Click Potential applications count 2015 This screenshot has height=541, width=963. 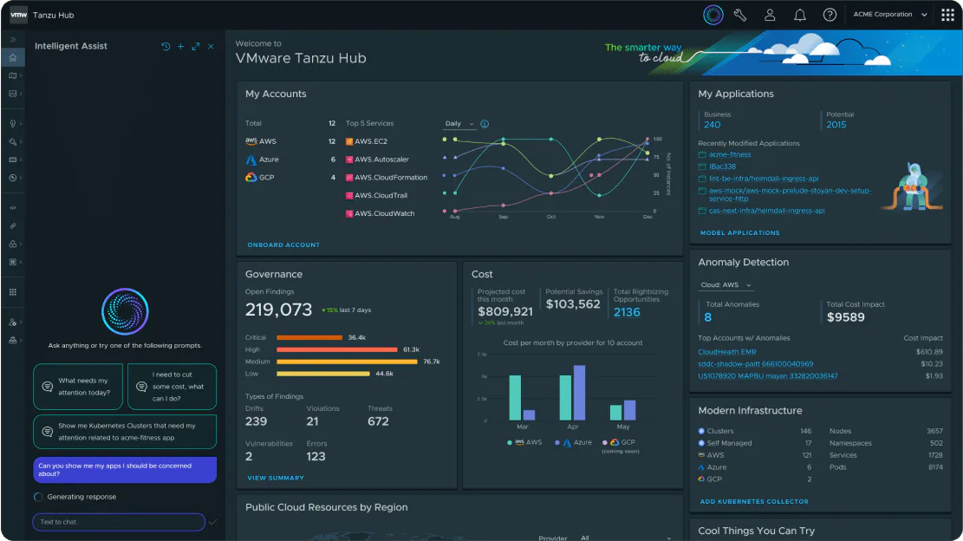tap(836, 125)
